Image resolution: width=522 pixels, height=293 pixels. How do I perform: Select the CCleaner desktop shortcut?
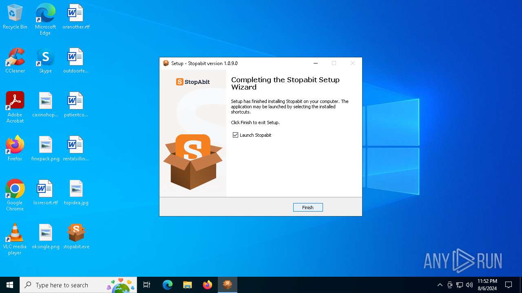pos(15,61)
